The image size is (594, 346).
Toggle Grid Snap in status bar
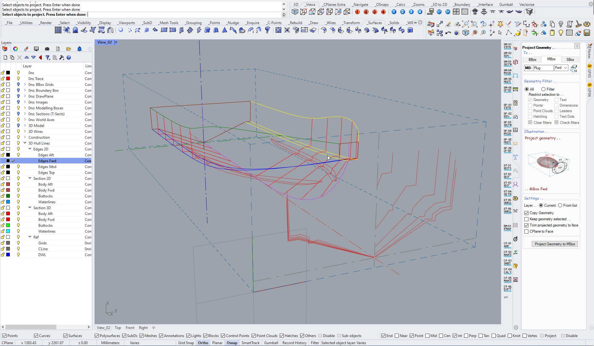pos(186,343)
